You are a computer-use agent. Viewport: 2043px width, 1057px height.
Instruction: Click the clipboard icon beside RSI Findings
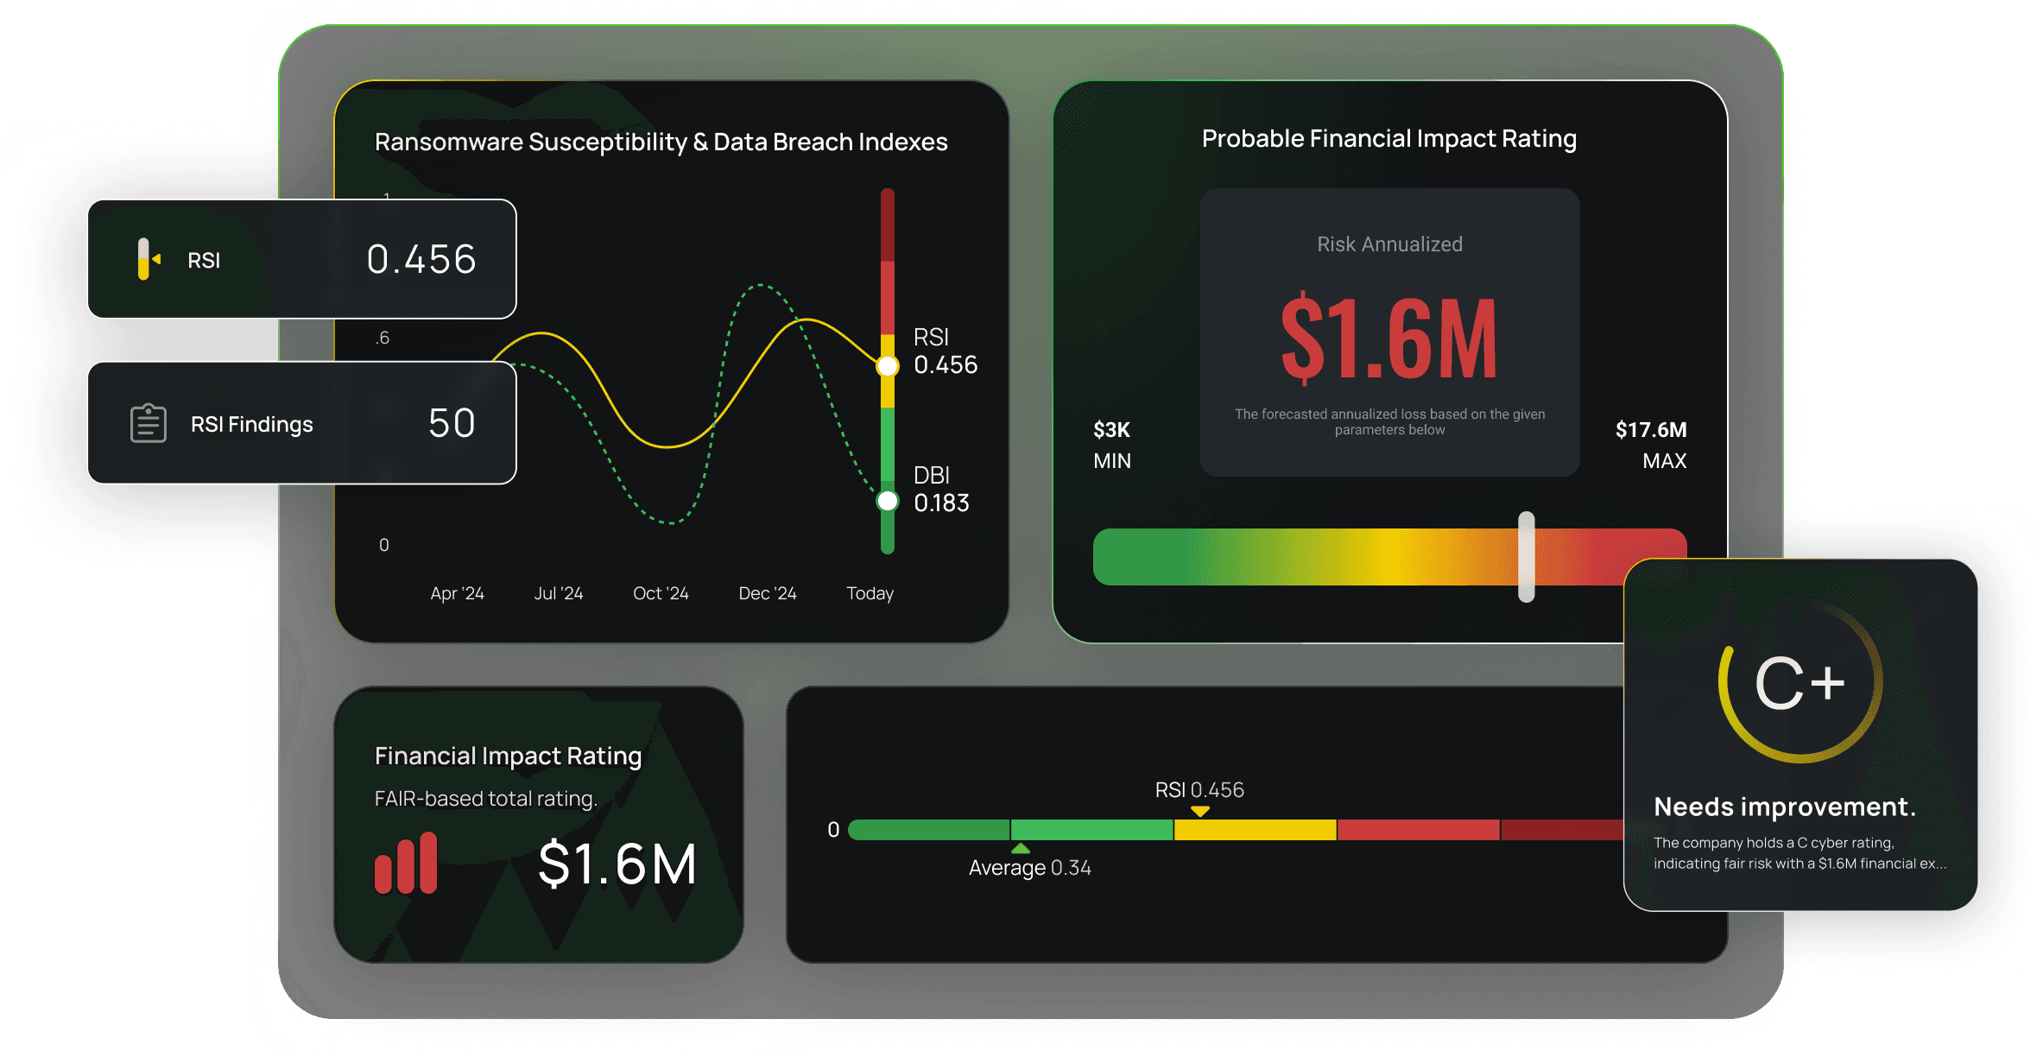(x=149, y=423)
